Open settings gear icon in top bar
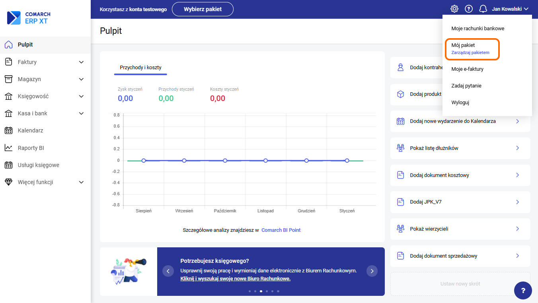The height and width of the screenshot is (303, 538). 454,9
